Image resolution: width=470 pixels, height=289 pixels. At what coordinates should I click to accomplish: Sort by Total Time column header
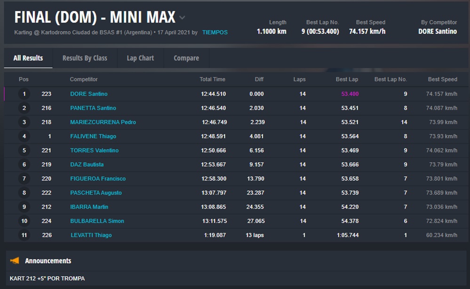pyautogui.click(x=212, y=79)
